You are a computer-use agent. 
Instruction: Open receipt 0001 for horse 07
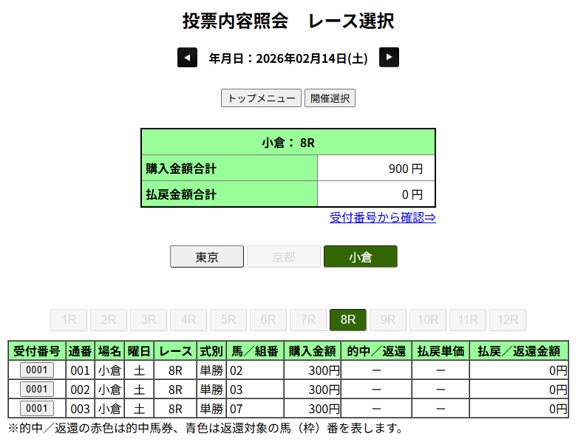[x=37, y=409]
